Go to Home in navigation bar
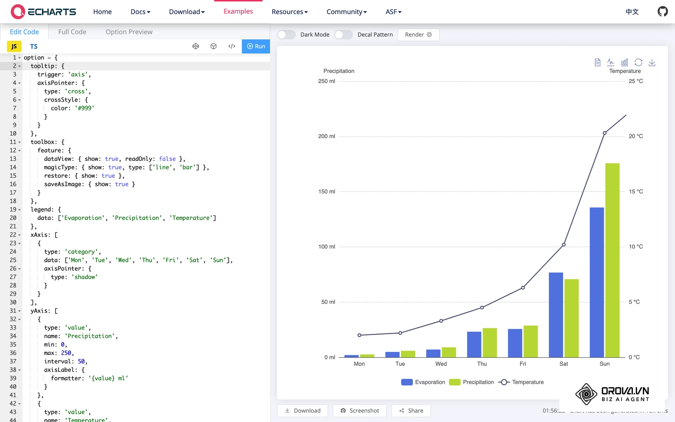 click(x=103, y=12)
